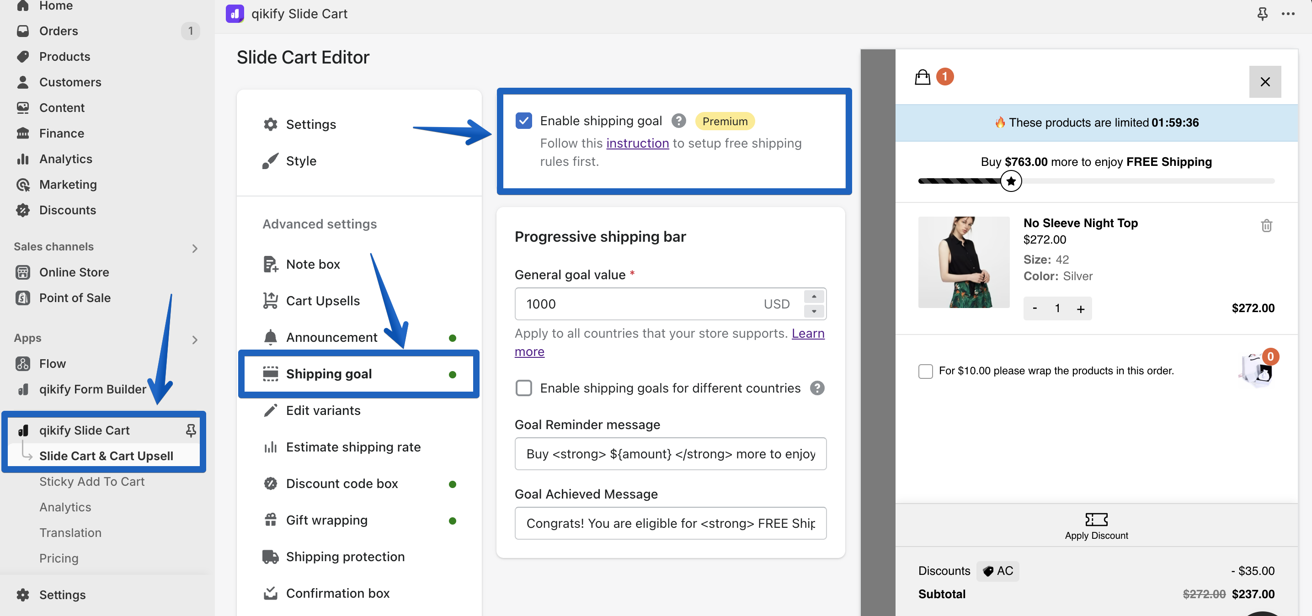Click the qikify Slide Cart app logo
This screenshot has height=616, width=1312.
(235, 14)
